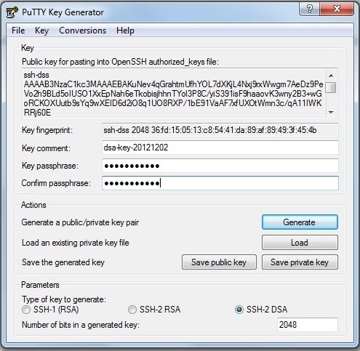Select the SSH-2 RSA key type

coord(132,310)
